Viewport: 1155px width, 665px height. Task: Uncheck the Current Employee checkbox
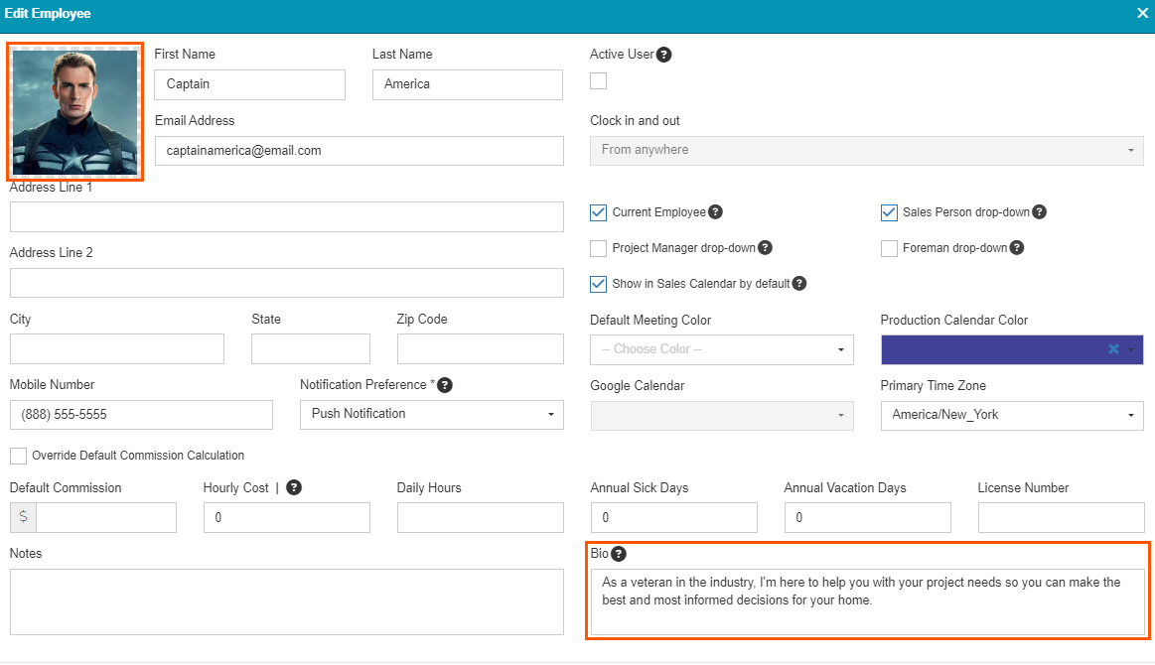click(x=598, y=212)
